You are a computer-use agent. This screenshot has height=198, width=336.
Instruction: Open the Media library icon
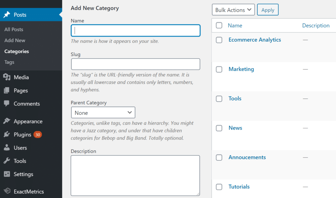[7, 77]
